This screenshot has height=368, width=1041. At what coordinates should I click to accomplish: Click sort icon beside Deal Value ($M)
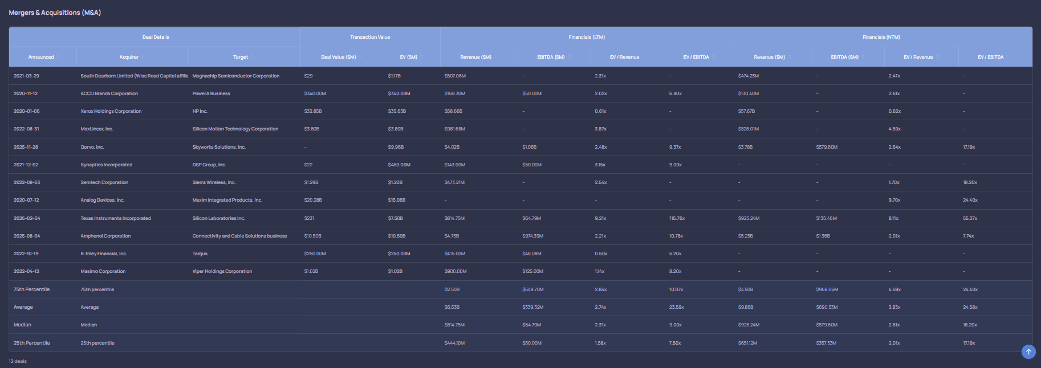click(x=360, y=57)
